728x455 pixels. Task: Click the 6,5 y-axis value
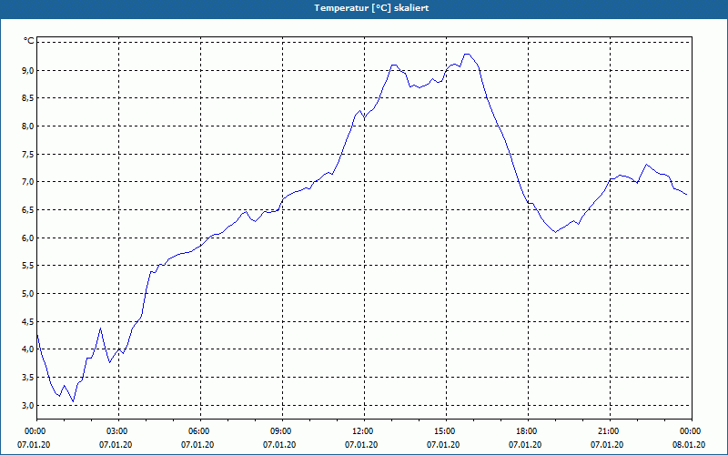pos(28,210)
